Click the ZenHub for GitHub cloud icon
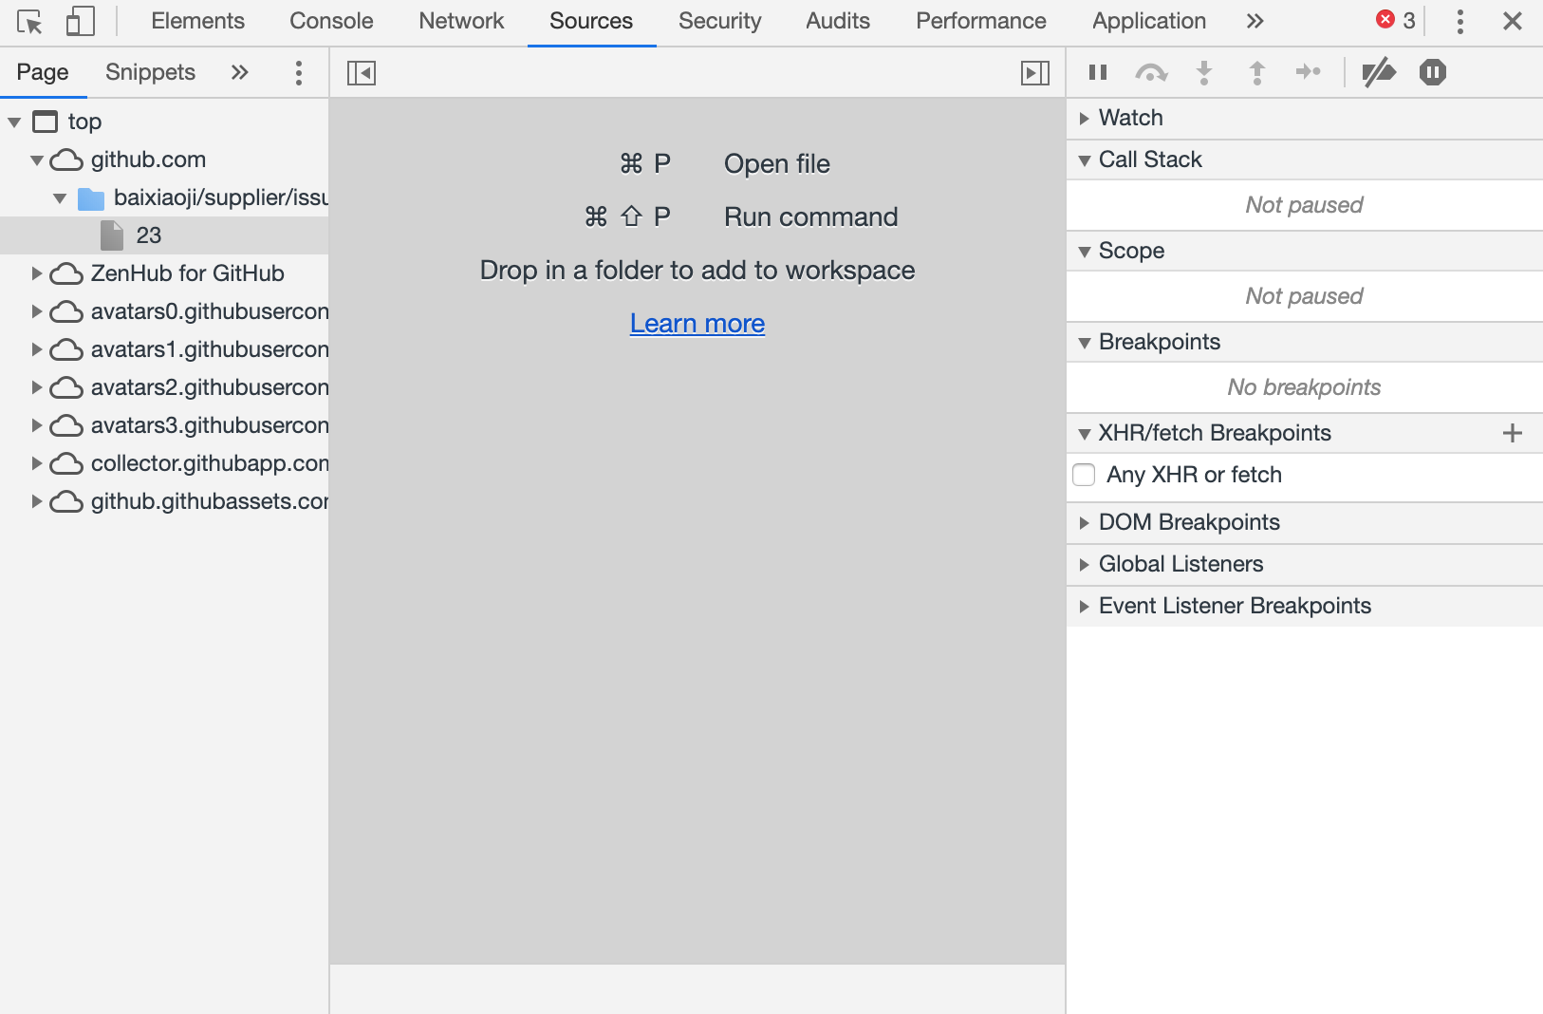The width and height of the screenshot is (1543, 1014). [66, 273]
